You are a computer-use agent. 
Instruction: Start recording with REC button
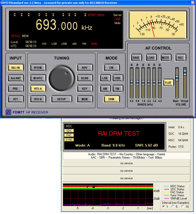(180, 58)
